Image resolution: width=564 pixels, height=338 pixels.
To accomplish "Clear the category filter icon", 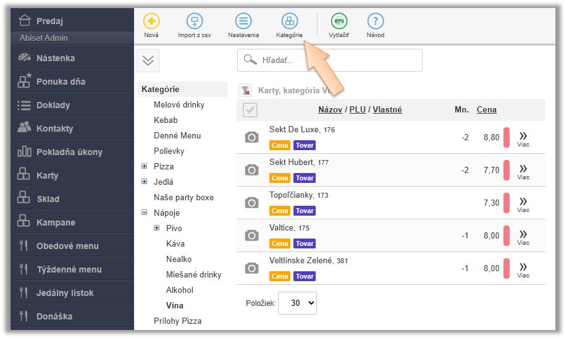I will (245, 90).
